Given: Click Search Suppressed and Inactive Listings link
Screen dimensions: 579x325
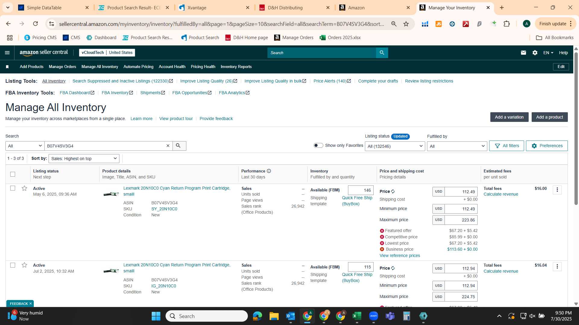Looking at the screenshot, I should (x=122, y=81).
